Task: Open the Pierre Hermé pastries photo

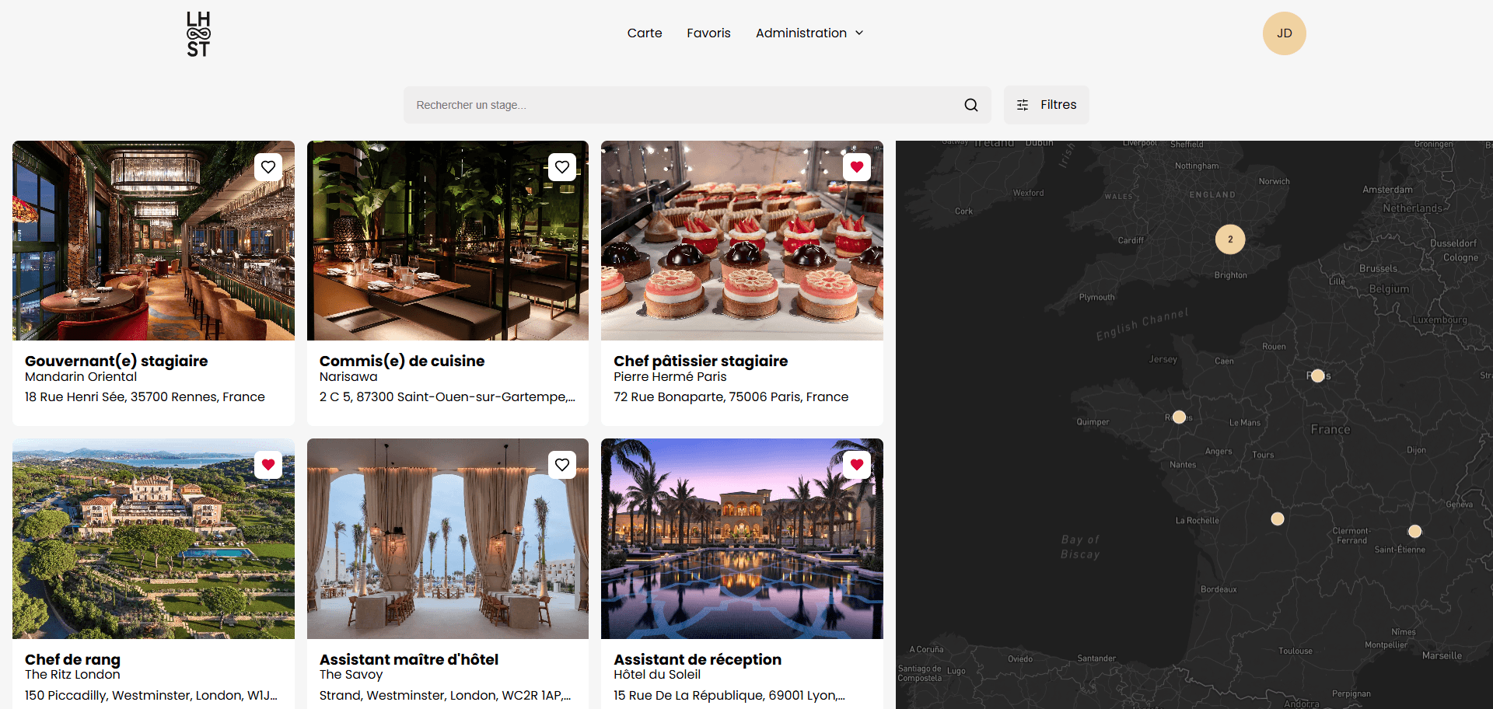Action: pyautogui.click(x=742, y=240)
